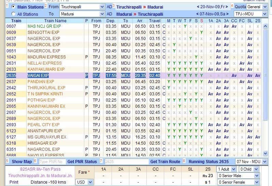Viewport: 272px width, 186px height.
Task: Click the Type PNR No input field
Action: pos(52,161)
